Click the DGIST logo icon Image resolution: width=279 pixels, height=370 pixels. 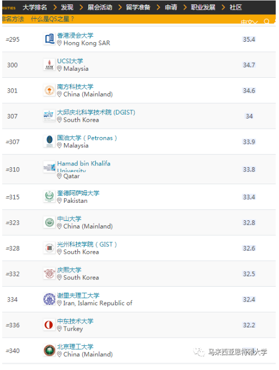point(49,116)
